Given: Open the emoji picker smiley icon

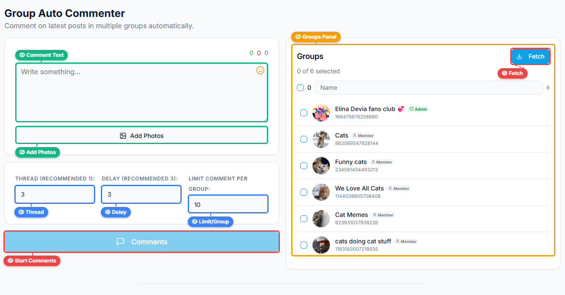Looking at the screenshot, I should pos(260,70).
